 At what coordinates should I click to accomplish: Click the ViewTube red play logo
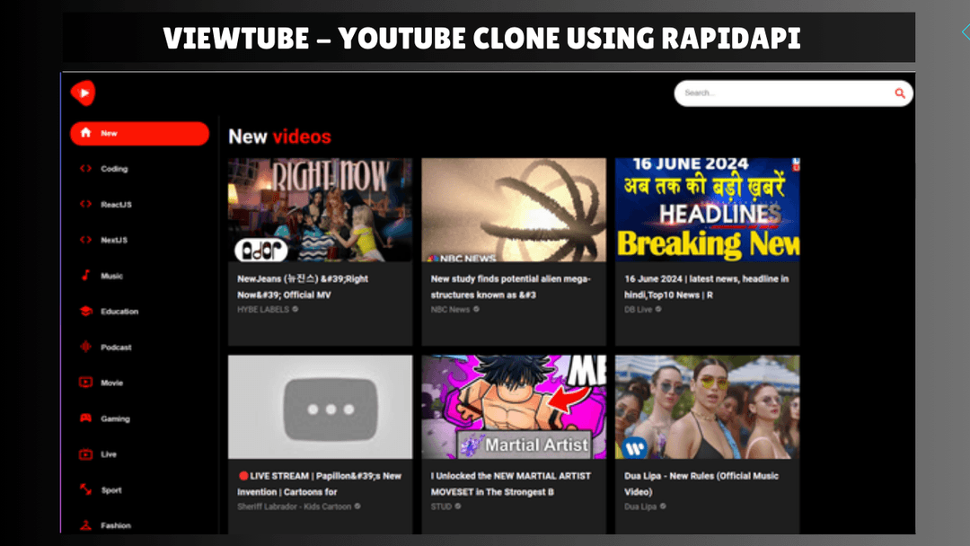83,92
